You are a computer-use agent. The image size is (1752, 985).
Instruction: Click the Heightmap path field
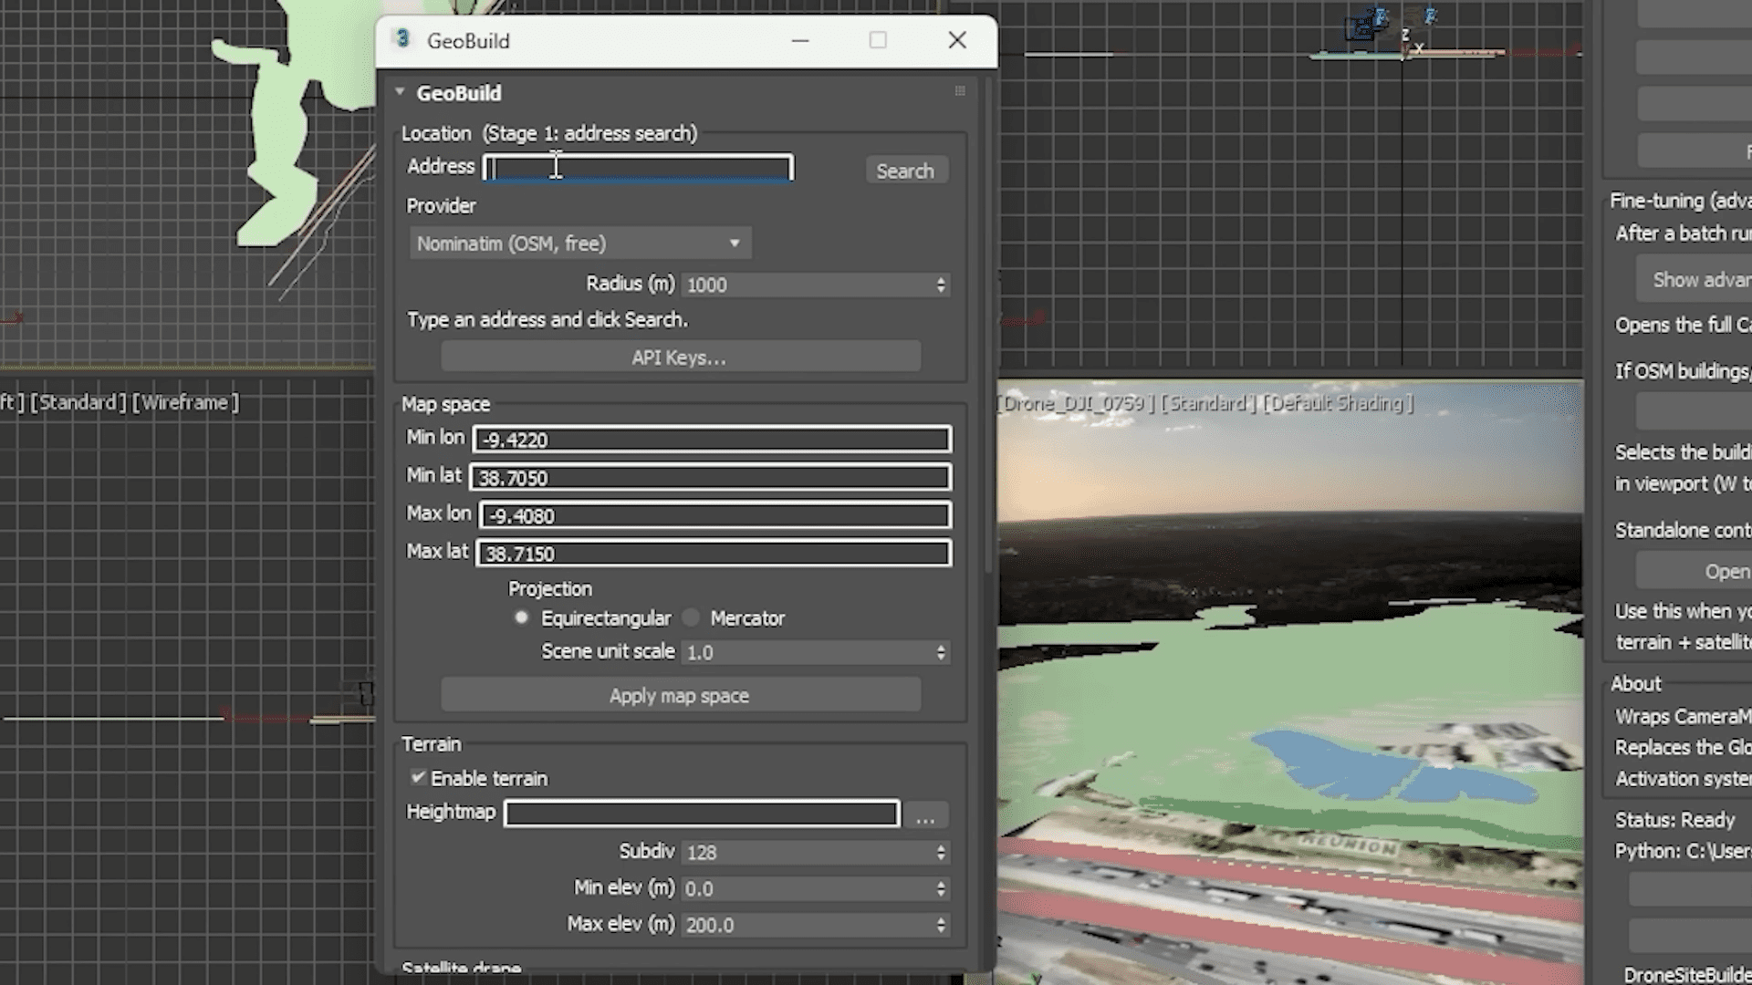pyautogui.click(x=702, y=814)
